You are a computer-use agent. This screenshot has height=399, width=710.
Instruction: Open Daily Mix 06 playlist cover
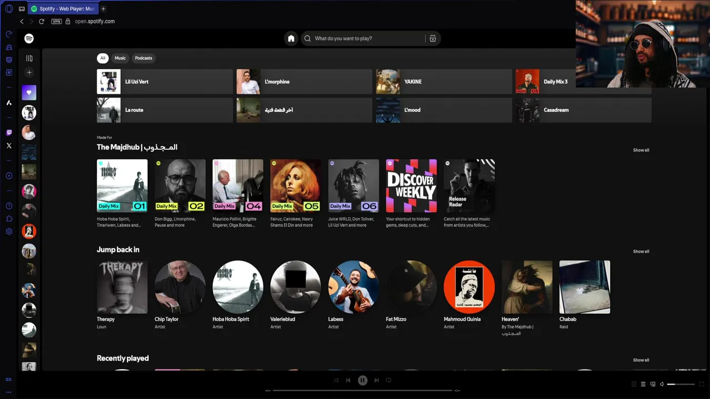click(x=353, y=186)
